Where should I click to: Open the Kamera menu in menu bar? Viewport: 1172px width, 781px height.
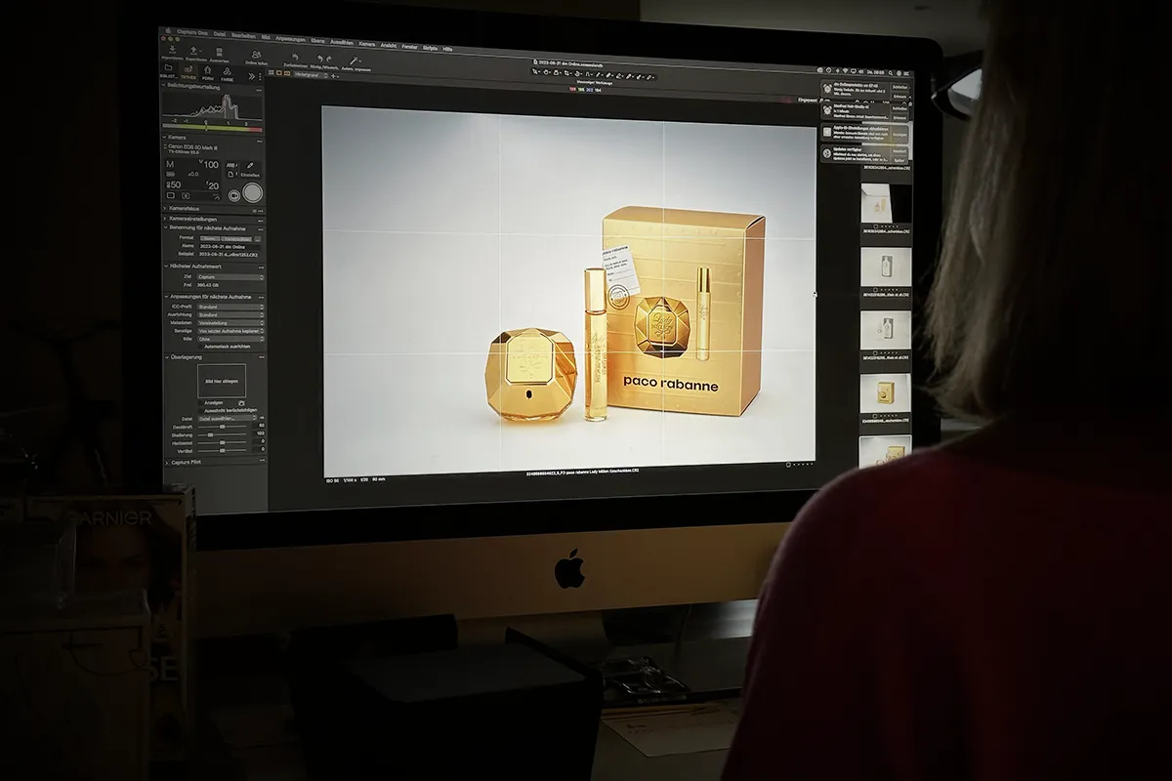[367, 44]
